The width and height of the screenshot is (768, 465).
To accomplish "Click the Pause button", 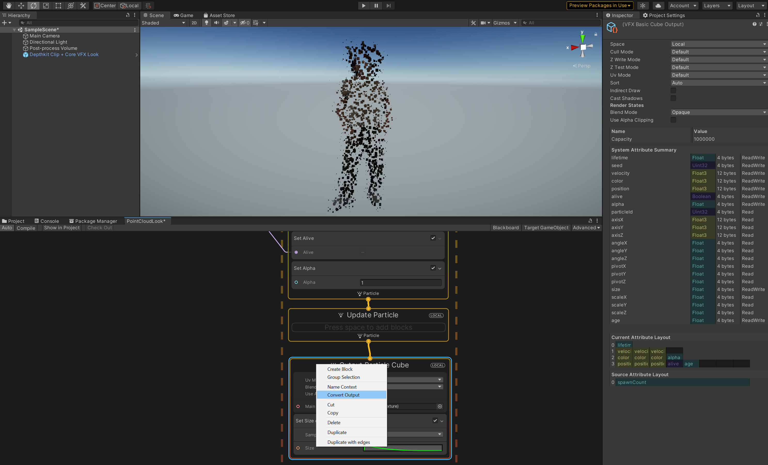I will [x=376, y=5].
